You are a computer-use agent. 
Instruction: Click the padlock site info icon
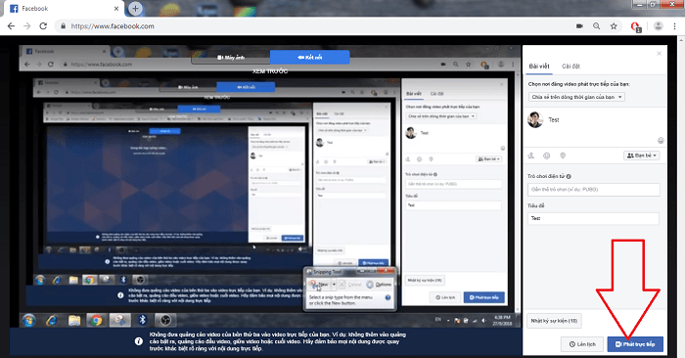point(64,26)
